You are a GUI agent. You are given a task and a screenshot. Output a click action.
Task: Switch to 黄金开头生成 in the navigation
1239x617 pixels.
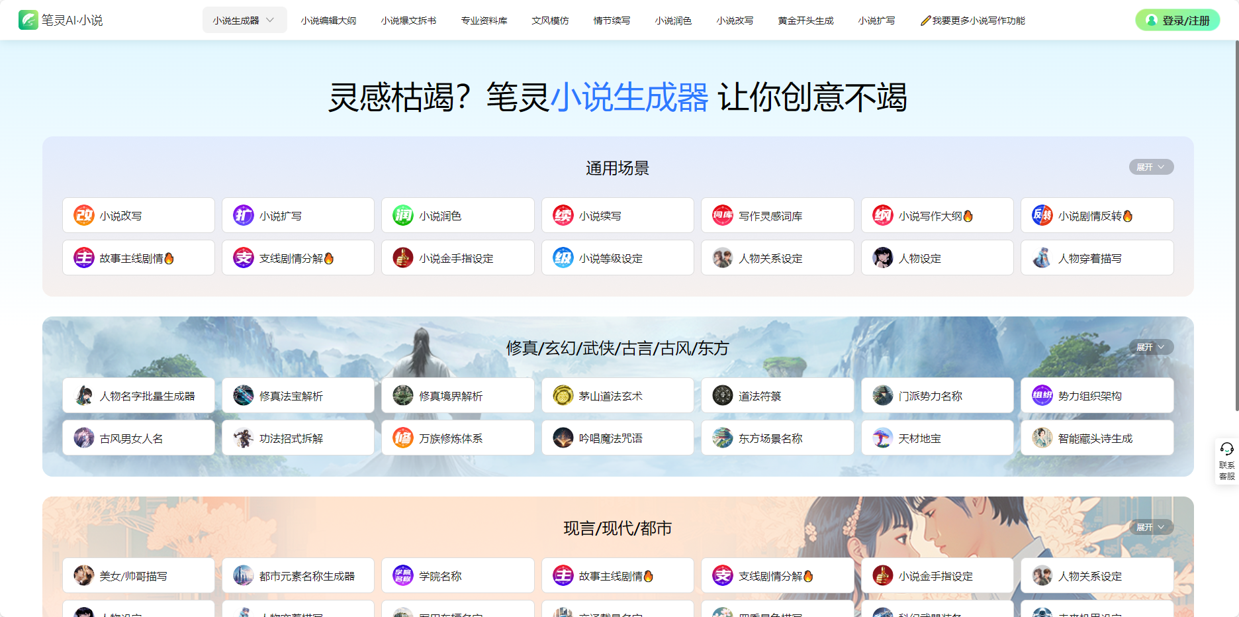pos(805,20)
